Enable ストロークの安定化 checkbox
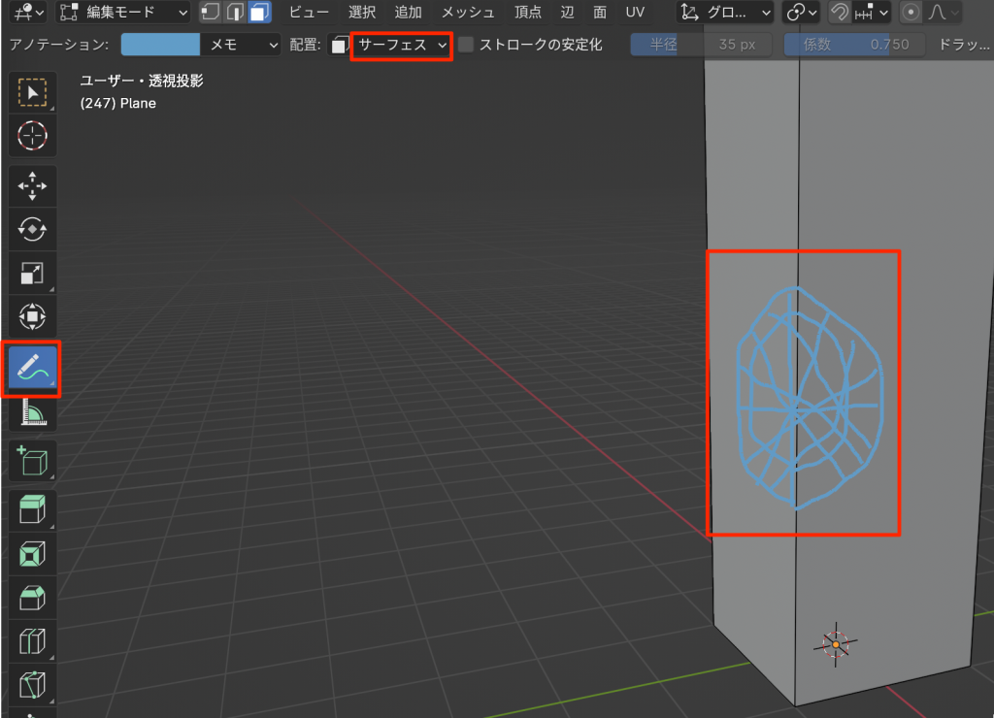 pyautogui.click(x=466, y=45)
